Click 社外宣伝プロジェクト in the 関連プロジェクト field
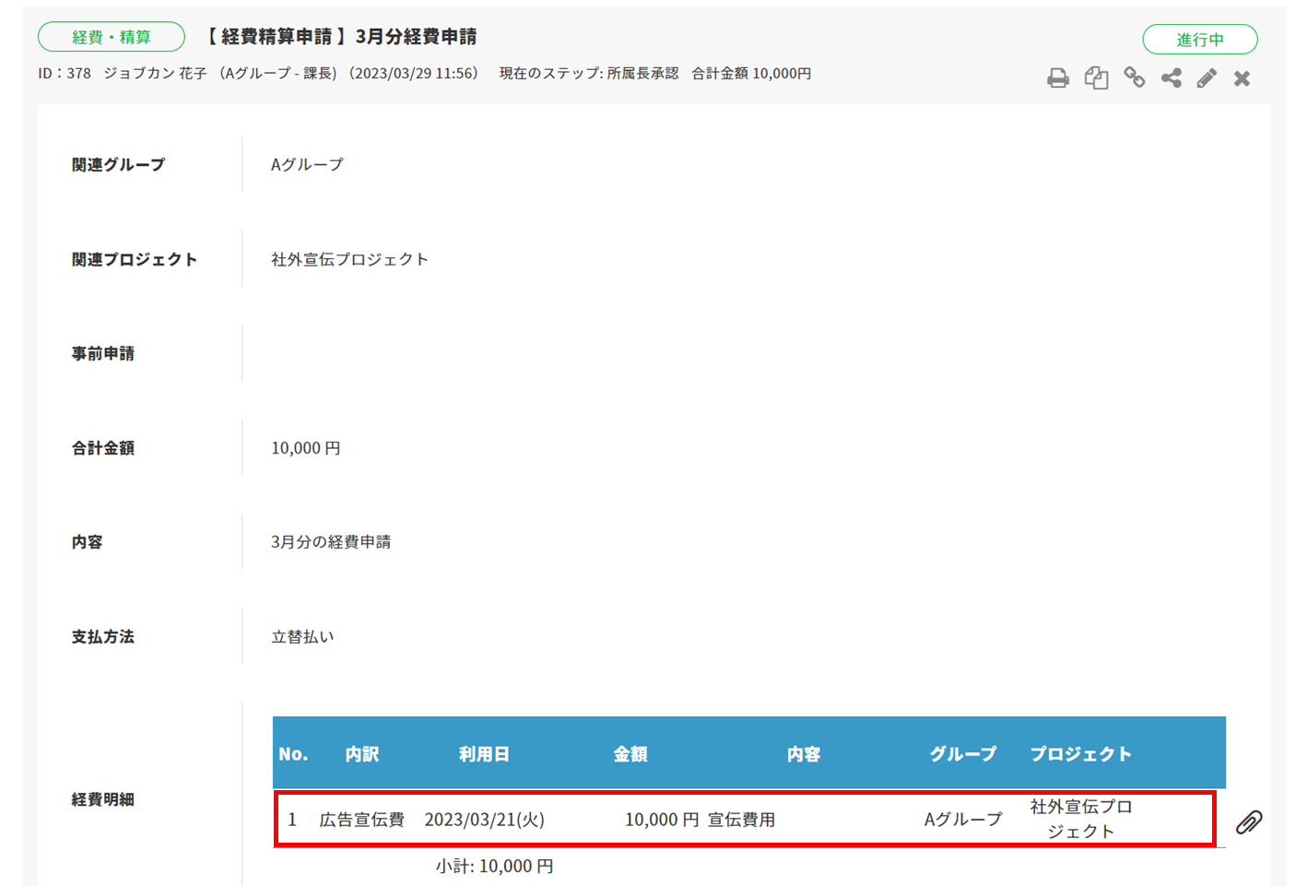Image resolution: width=1307 pixels, height=886 pixels. click(x=349, y=260)
